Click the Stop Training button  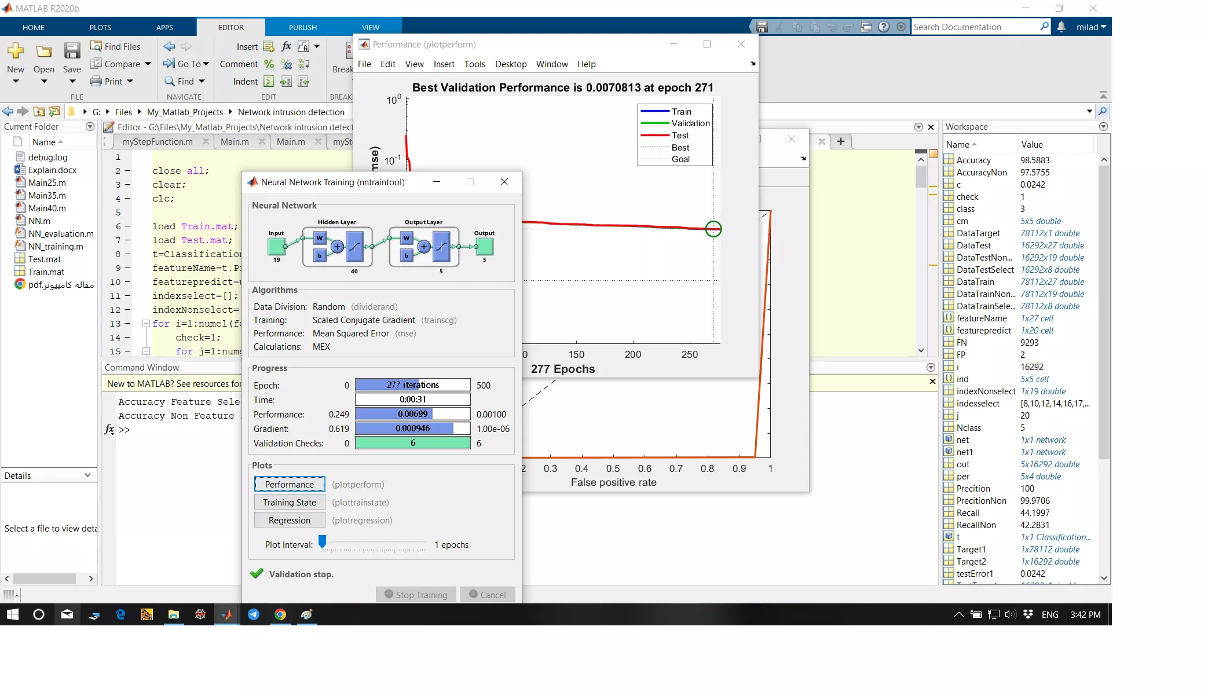pyautogui.click(x=416, y=595)
